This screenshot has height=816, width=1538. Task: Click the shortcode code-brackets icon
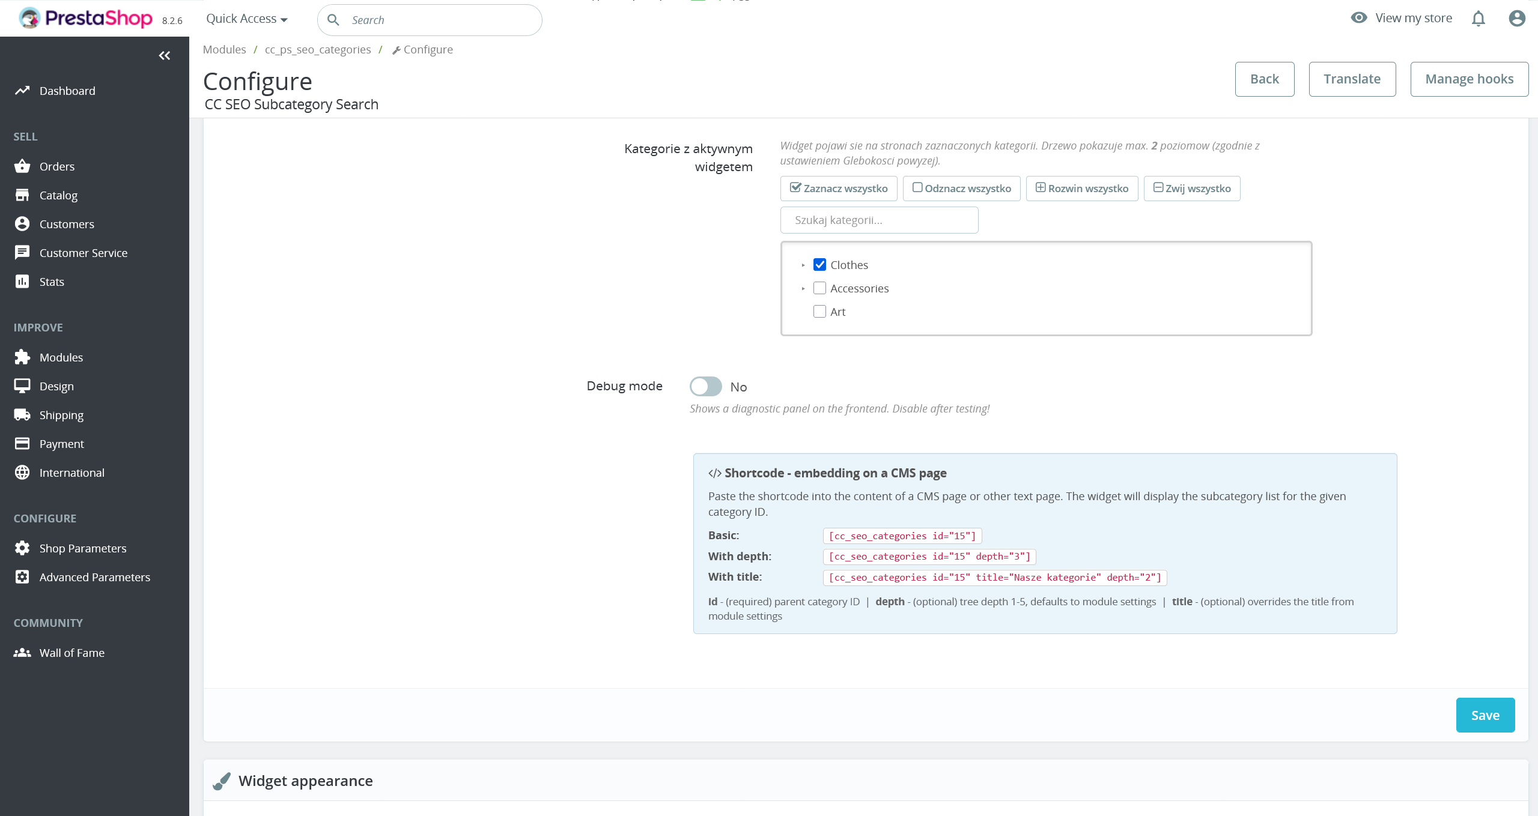[715, 473]
